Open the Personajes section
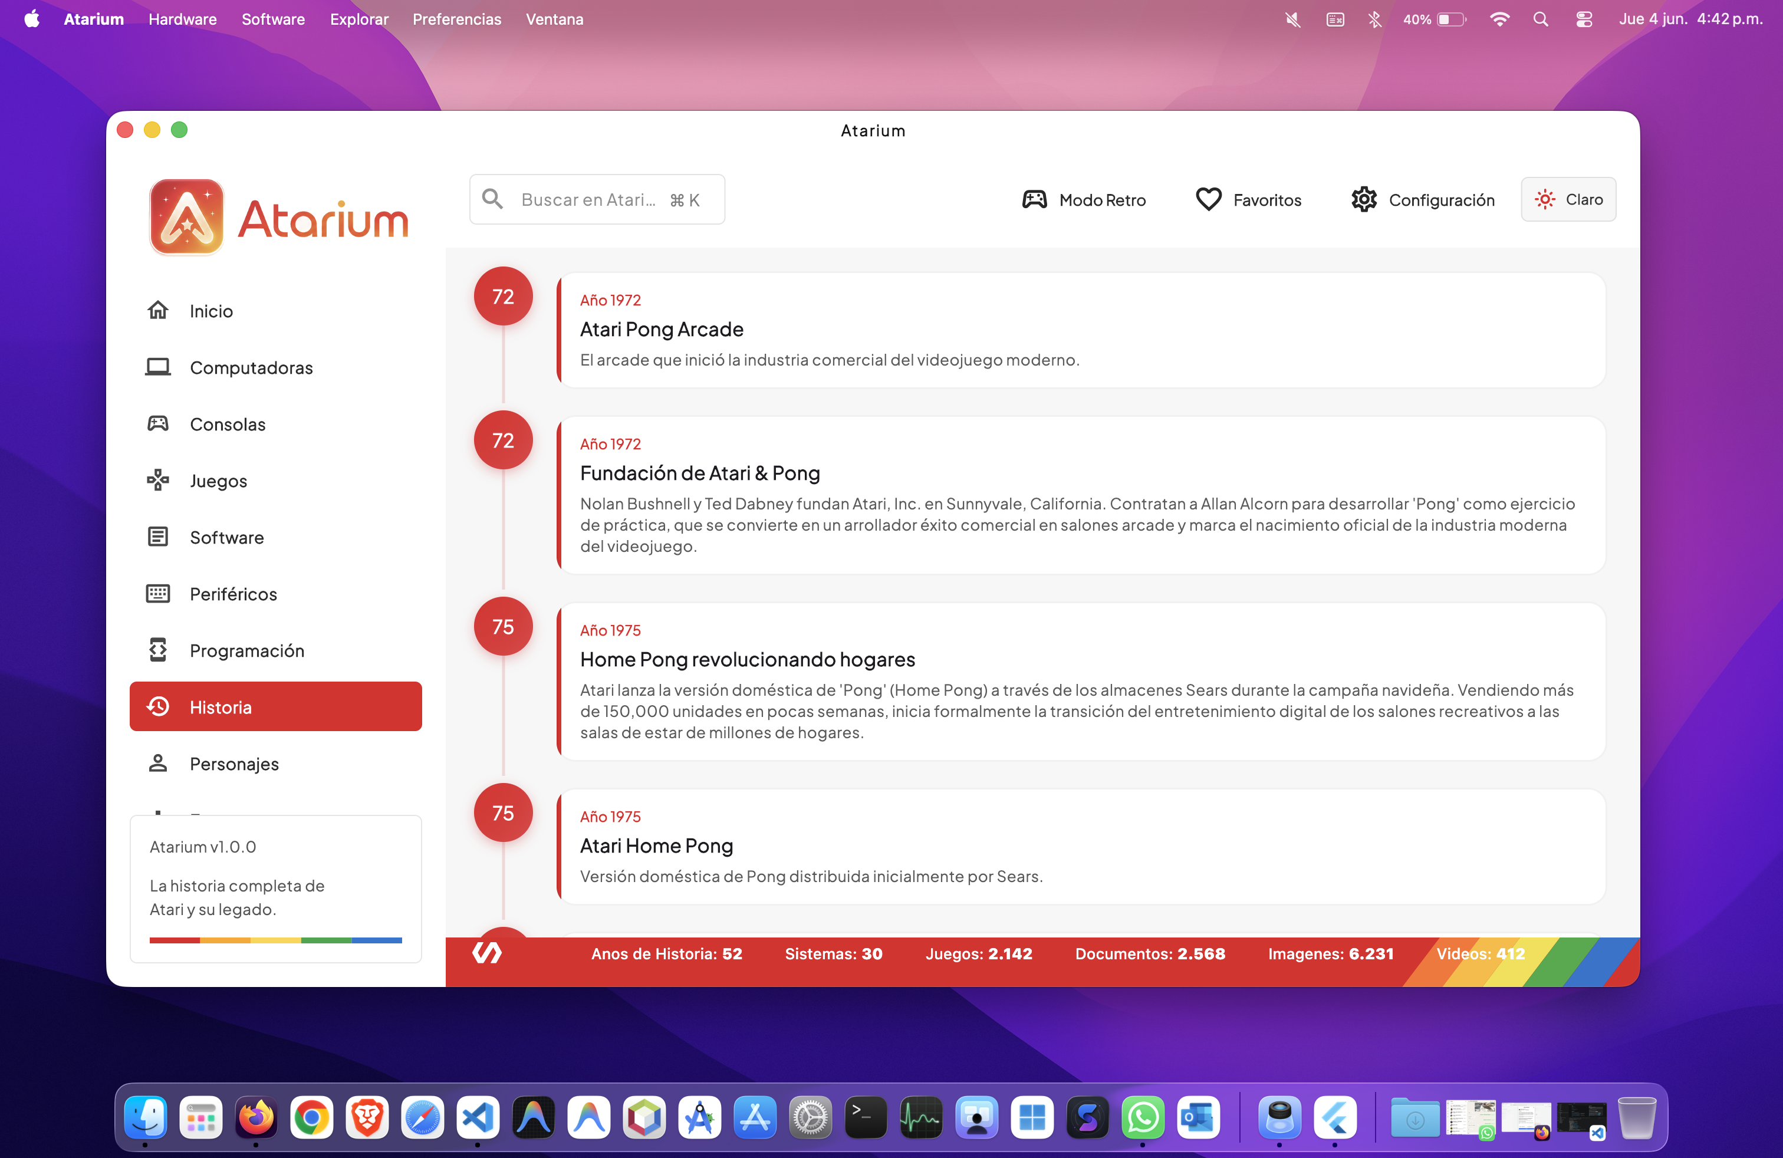The image size is (1783, 1158). 276,764
